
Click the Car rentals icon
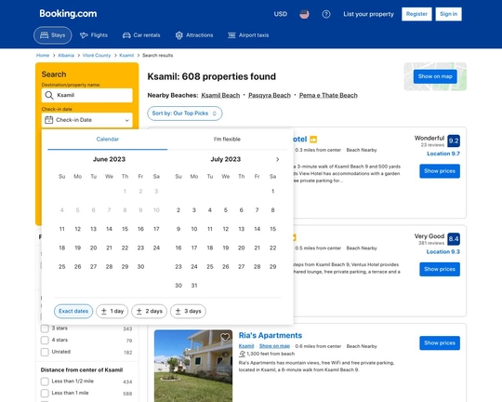click(x=126, y=35)
